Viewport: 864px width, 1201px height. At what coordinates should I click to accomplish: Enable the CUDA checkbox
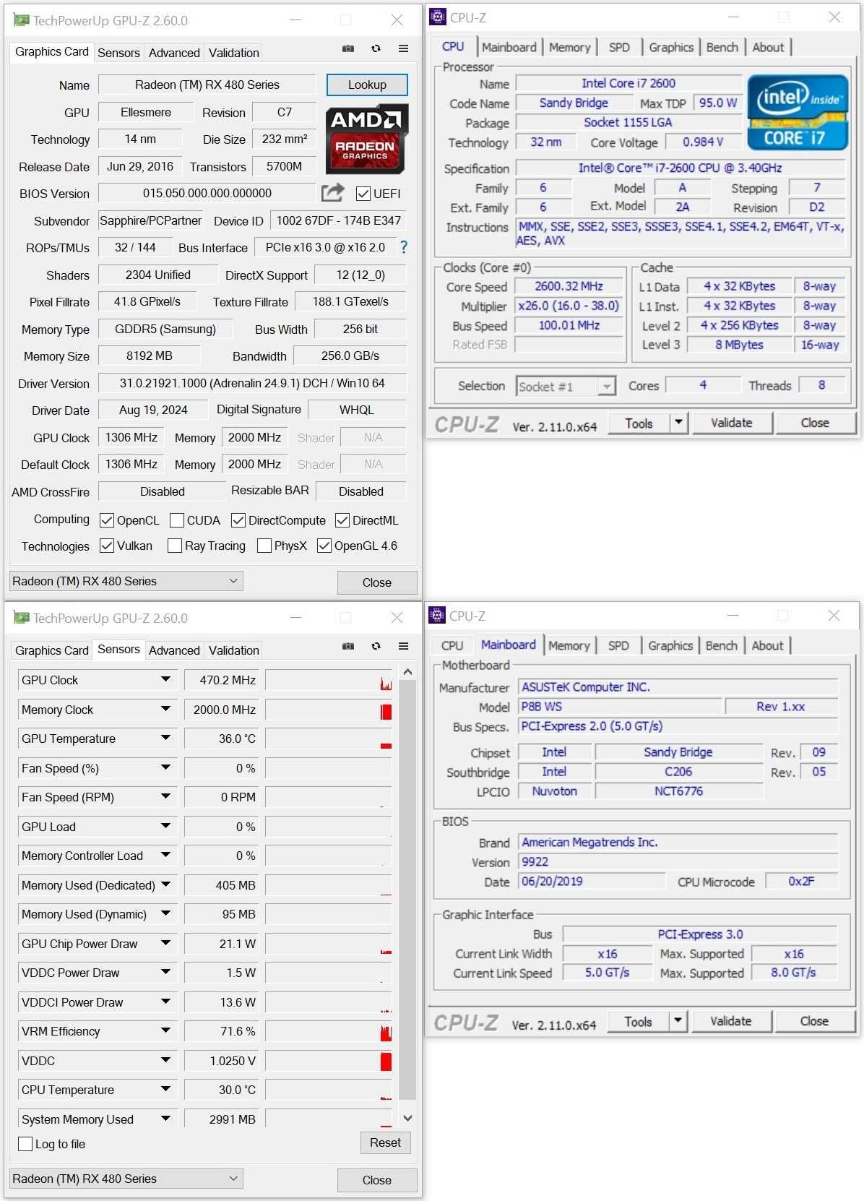(x=177, y=520)
